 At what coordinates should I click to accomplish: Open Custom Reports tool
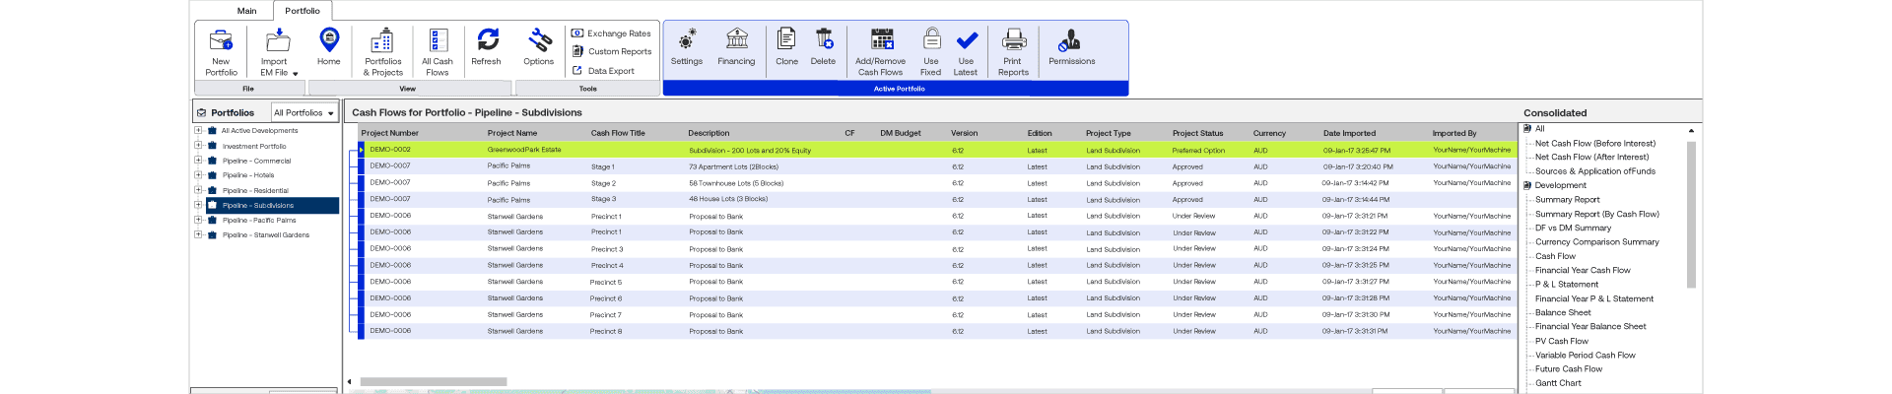click(612, 51)
